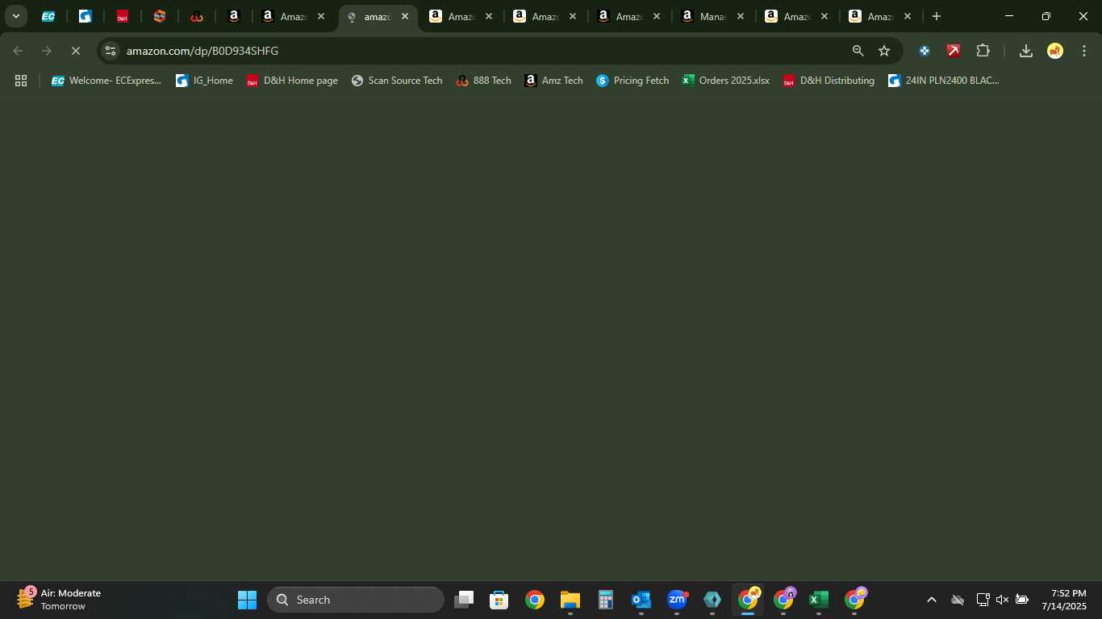Viewport: 1102px width, 619px height.
Task: Close the Manag tab
Action: [741, 16]
